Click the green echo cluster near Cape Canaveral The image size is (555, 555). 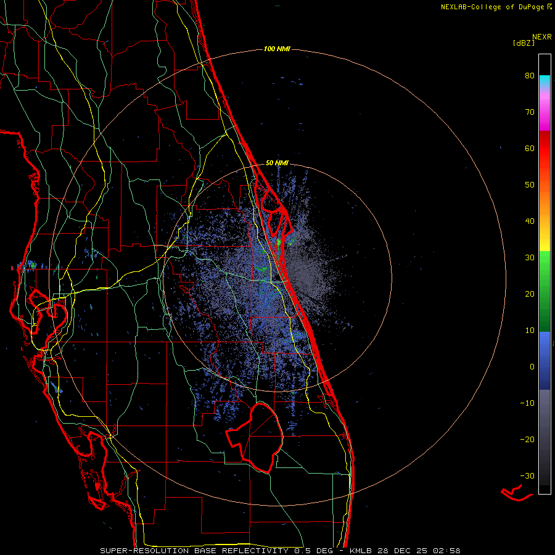279,243
